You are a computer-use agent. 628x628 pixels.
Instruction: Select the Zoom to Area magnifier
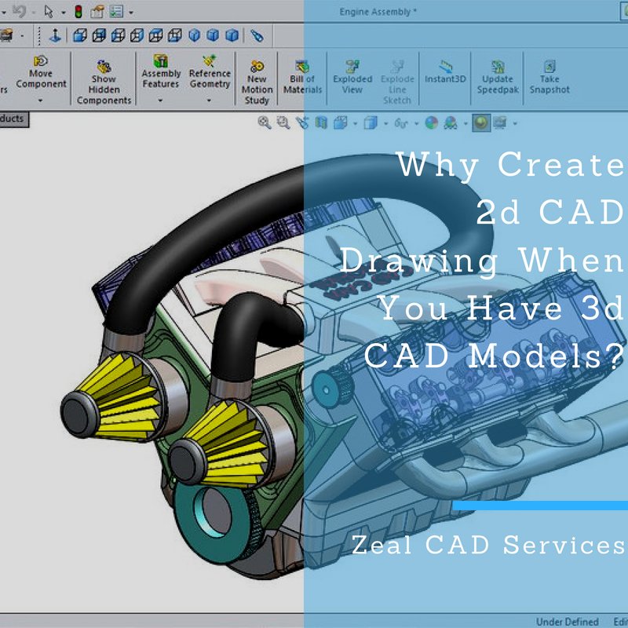pos(280,122)
